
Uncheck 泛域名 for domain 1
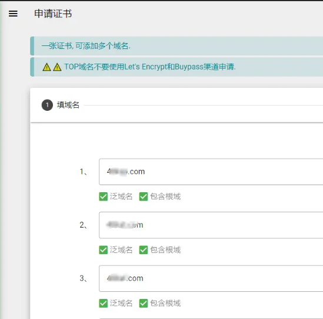point(103,196)
